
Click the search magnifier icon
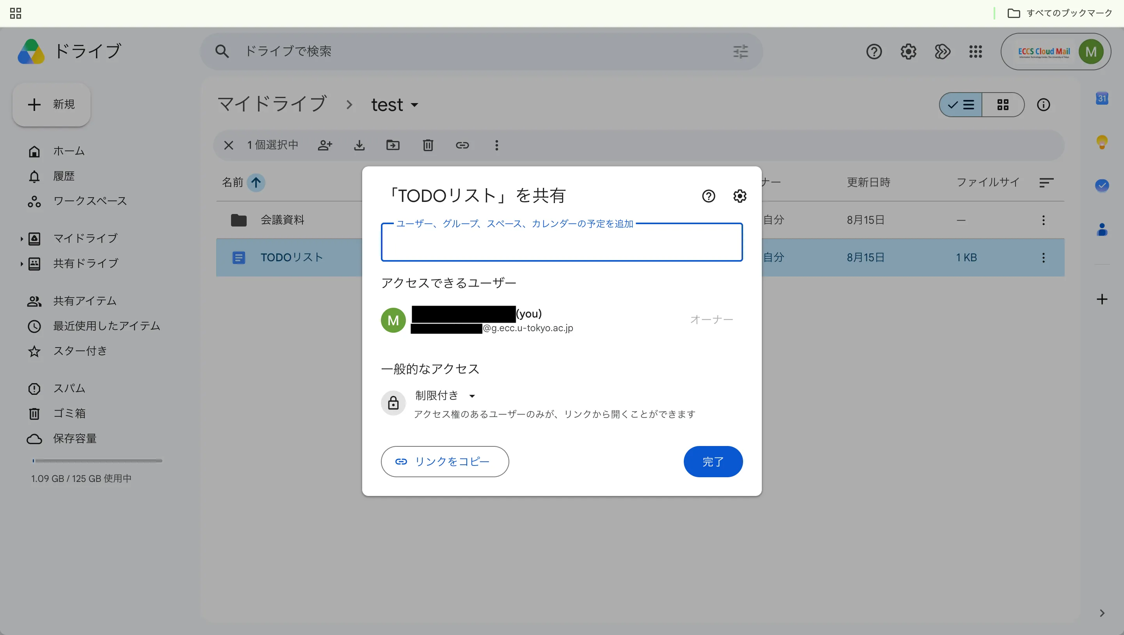(x=222, y=51)
